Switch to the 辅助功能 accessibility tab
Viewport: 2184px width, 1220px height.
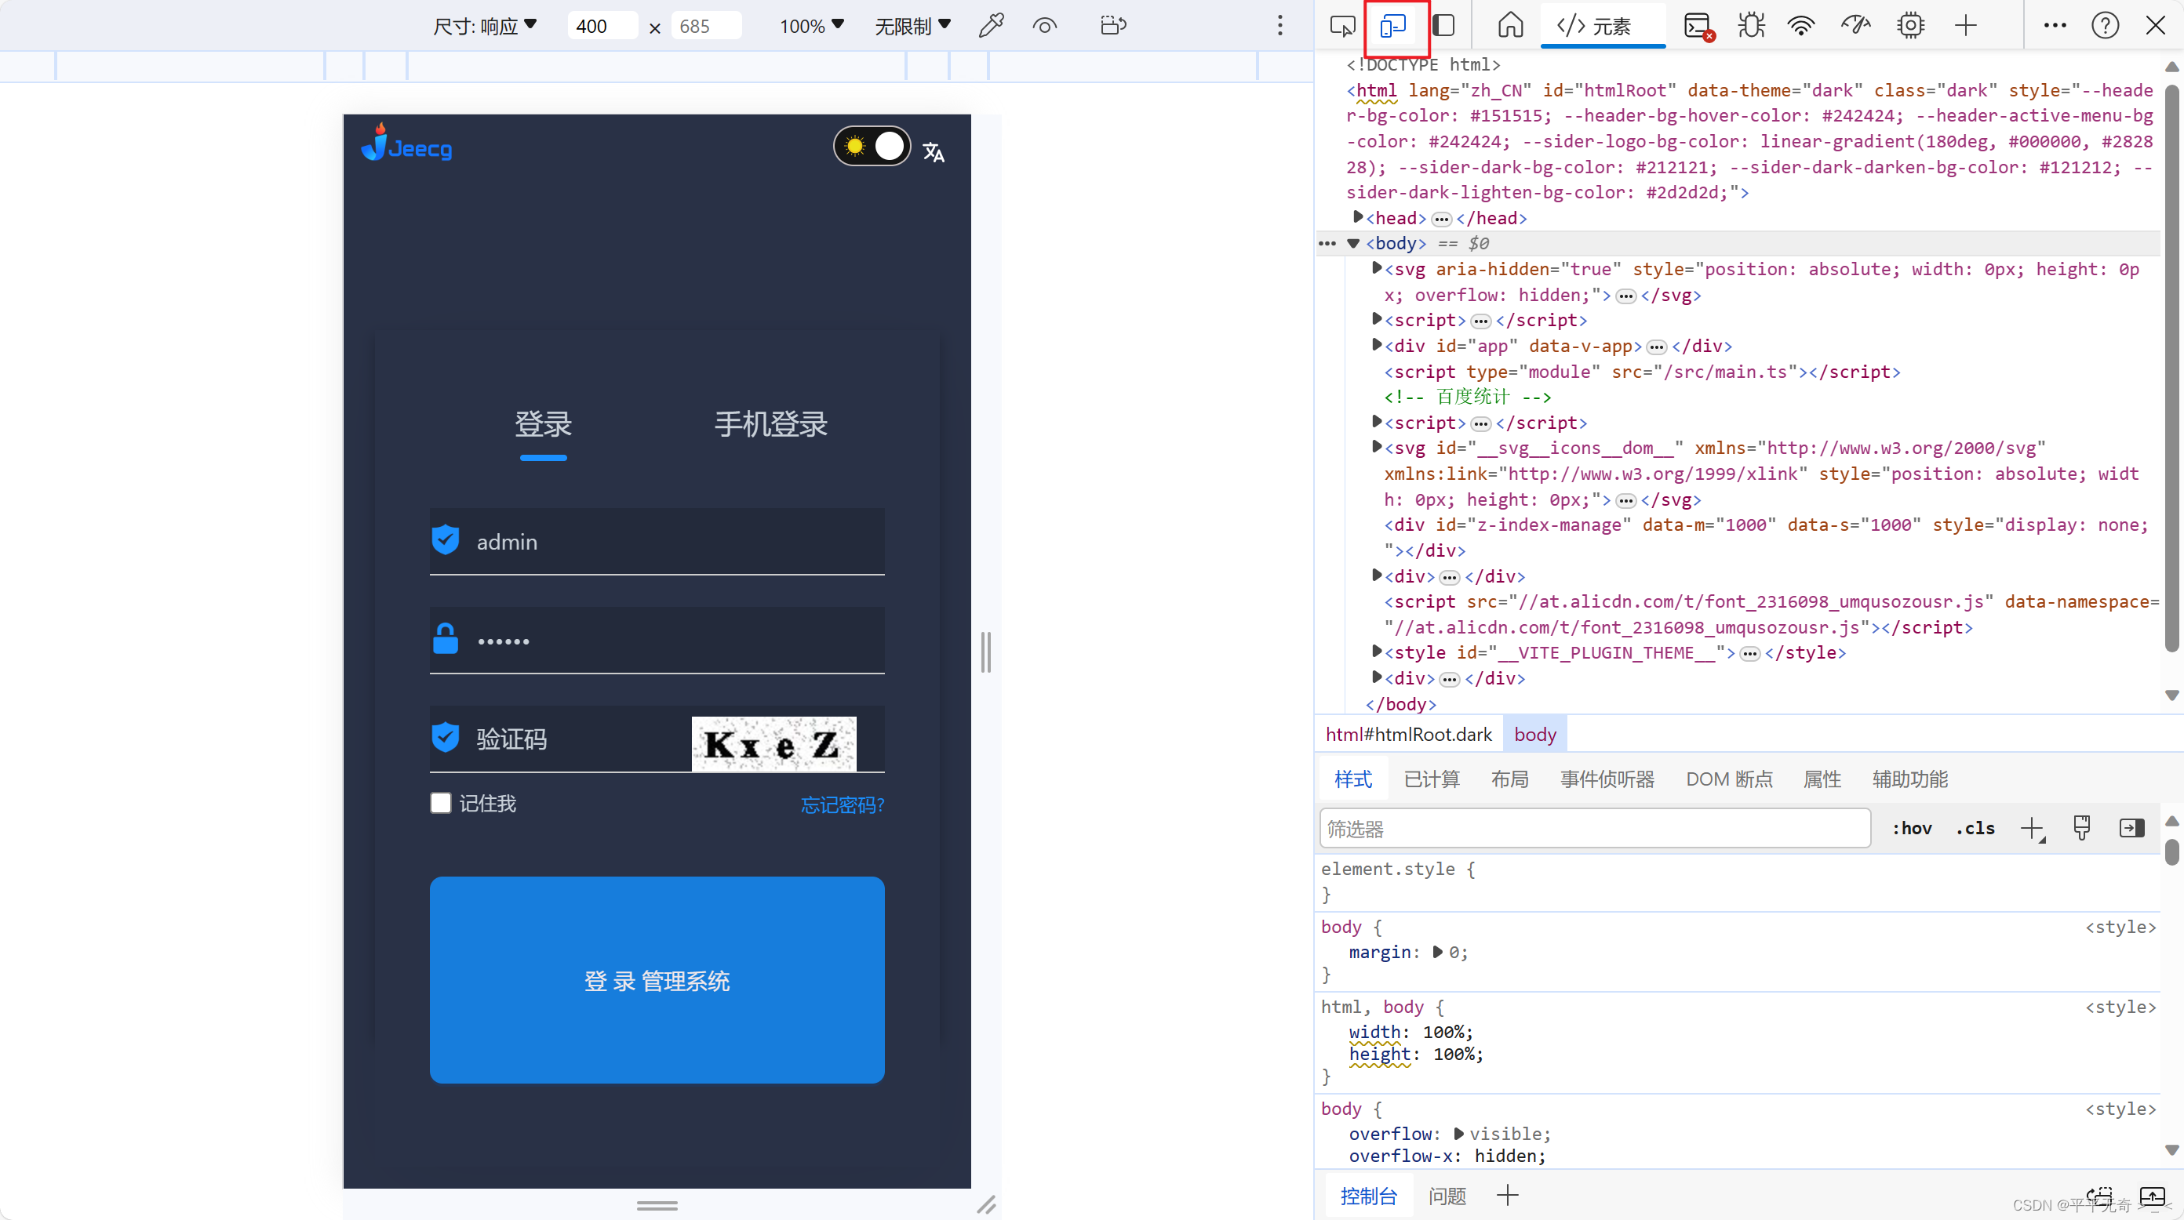pos(1909,779)
